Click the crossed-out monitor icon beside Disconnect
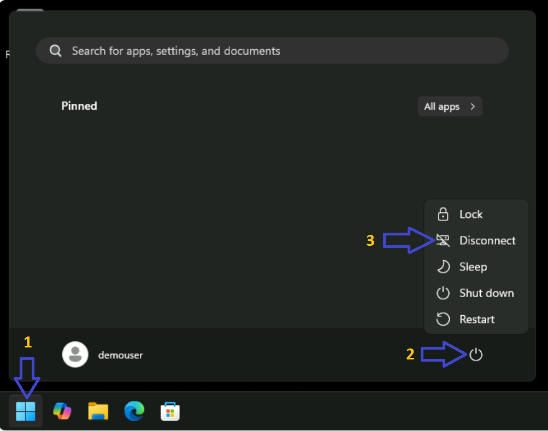 [443, 240]
